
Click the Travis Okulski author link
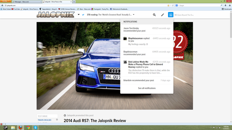(44, 120)
